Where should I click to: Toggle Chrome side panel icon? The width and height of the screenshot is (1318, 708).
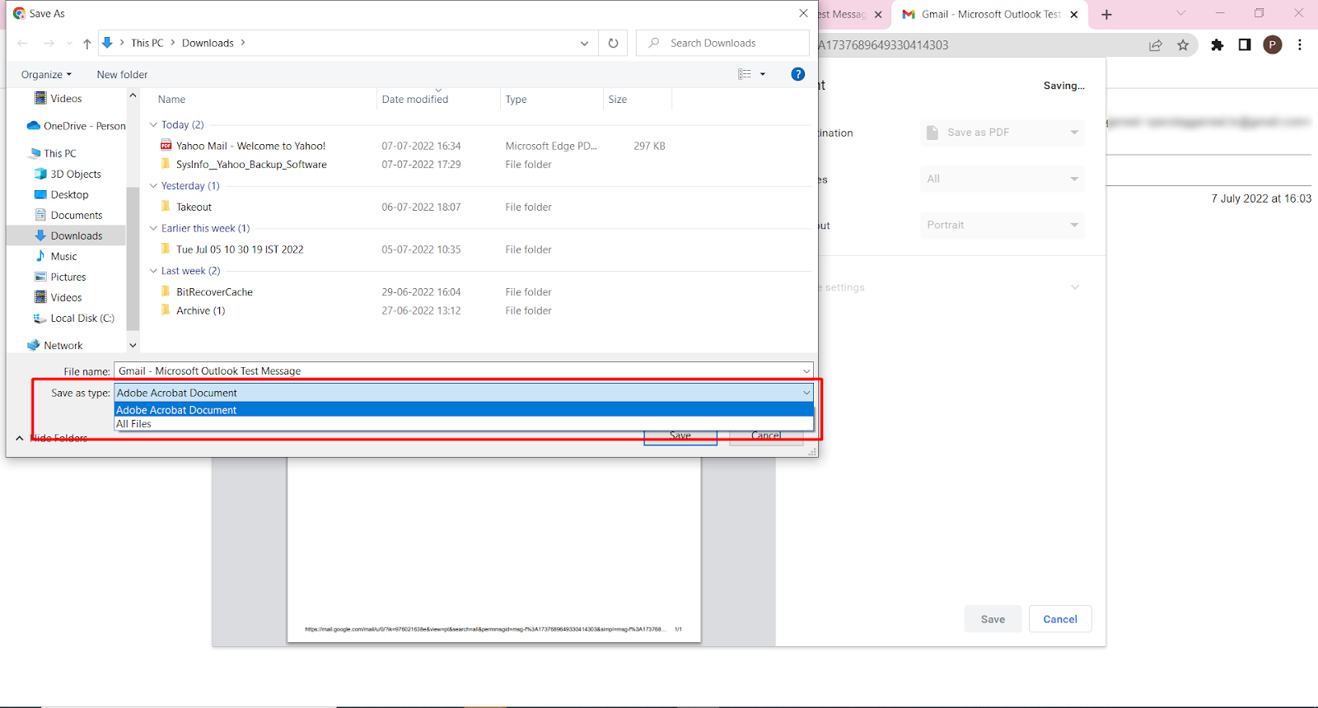1245,45
